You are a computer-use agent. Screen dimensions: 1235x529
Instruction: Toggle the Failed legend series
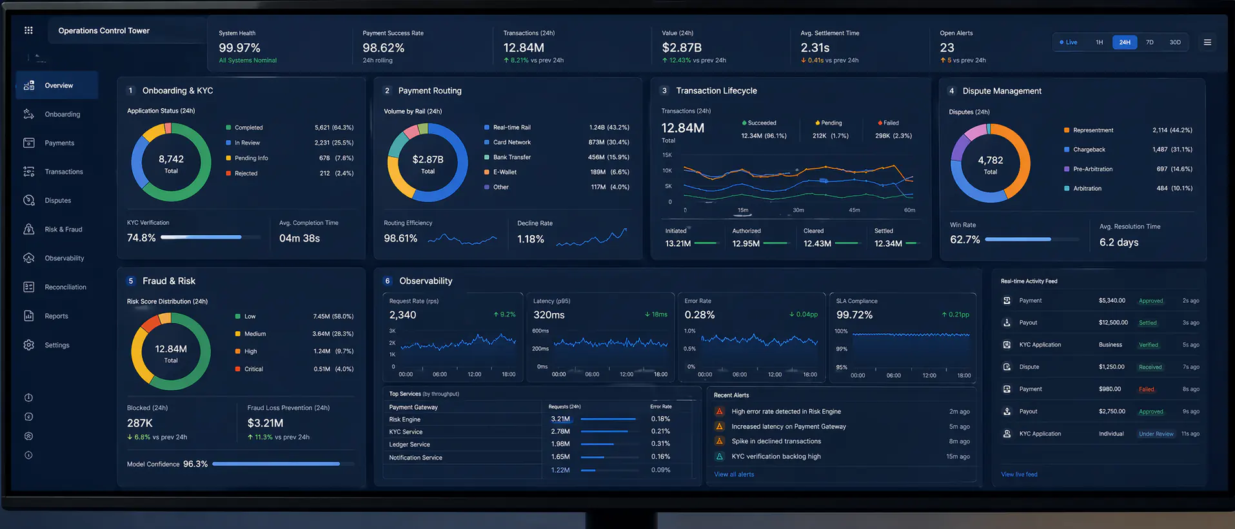[888, 123]
